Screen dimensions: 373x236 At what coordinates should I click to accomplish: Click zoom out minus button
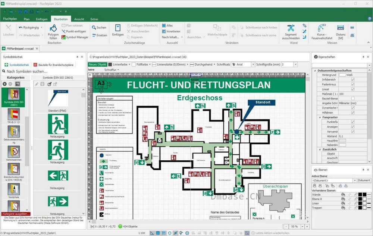point(286,227)
